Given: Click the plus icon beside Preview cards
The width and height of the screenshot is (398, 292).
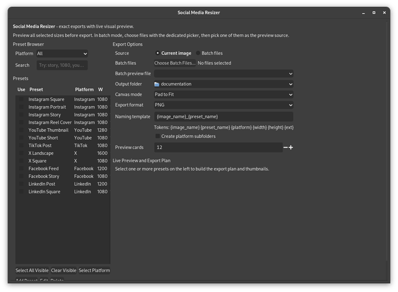Looking at the screenshot, I should click(291, 148).
